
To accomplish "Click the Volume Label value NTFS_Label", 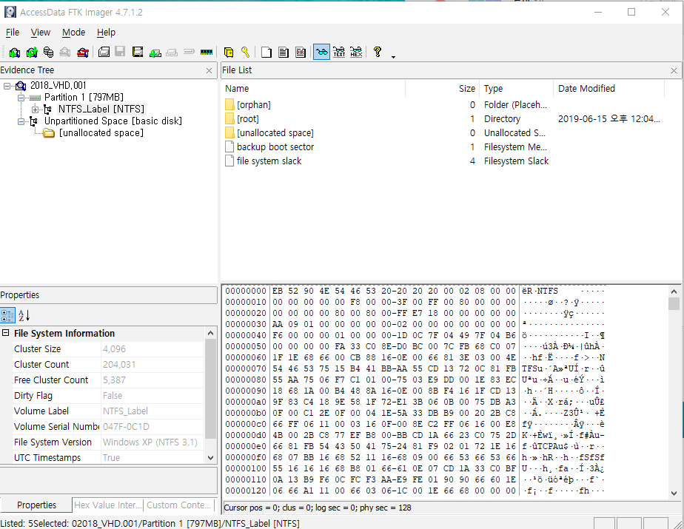I will [125, 411].
